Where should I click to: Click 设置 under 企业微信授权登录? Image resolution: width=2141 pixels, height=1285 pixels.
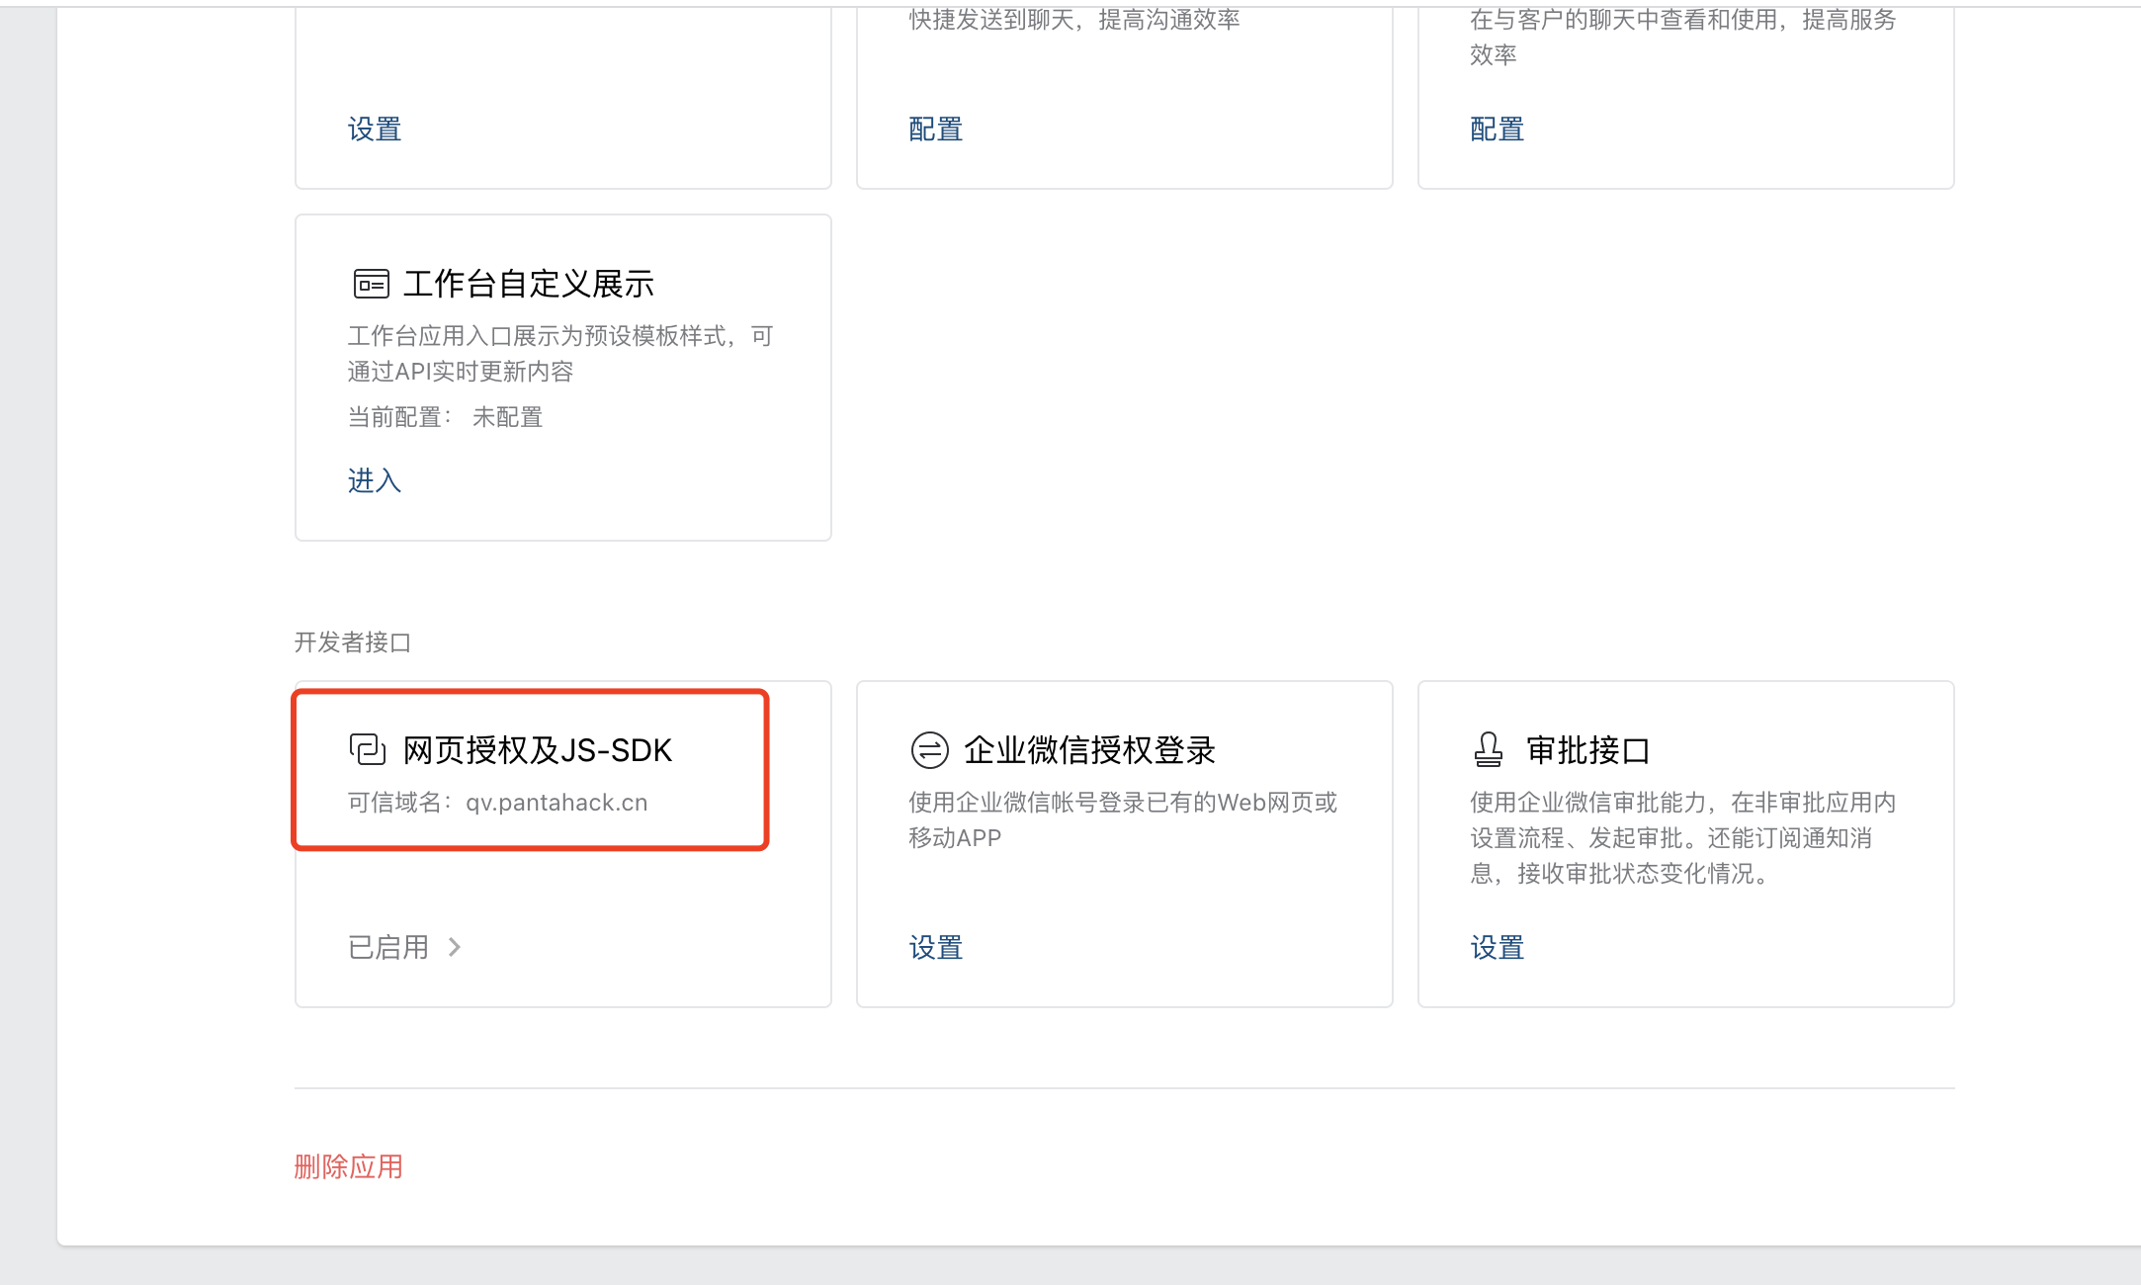(936, 947)
